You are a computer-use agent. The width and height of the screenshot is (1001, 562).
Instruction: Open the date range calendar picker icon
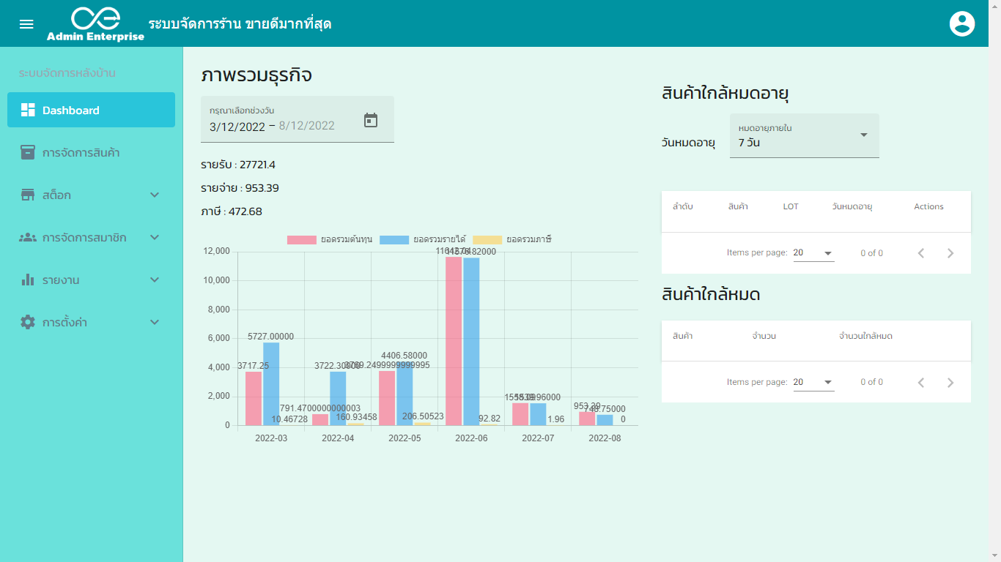click(371, 119)
